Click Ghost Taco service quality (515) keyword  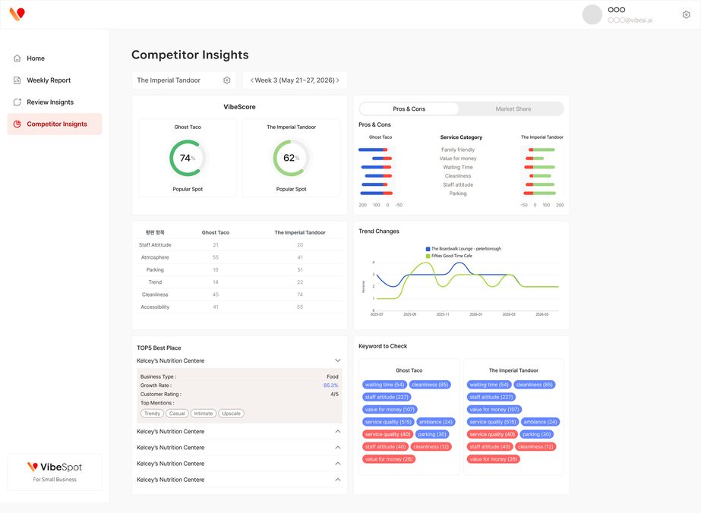coord(388,421)
